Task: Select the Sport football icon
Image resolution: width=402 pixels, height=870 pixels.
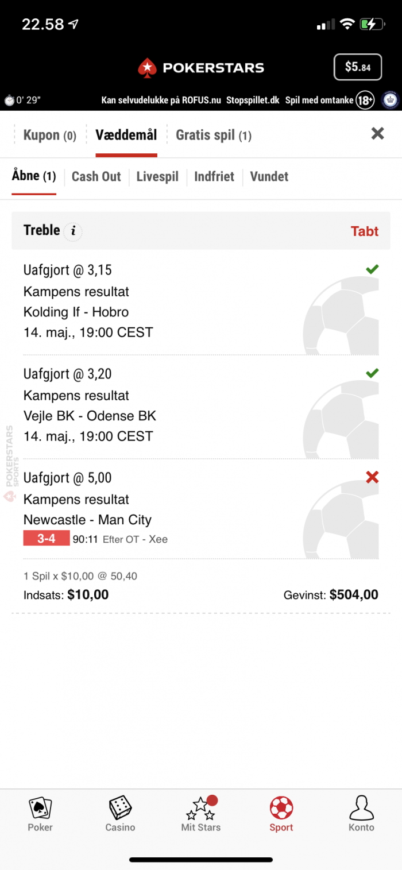Action: click(x=281, y=808)
